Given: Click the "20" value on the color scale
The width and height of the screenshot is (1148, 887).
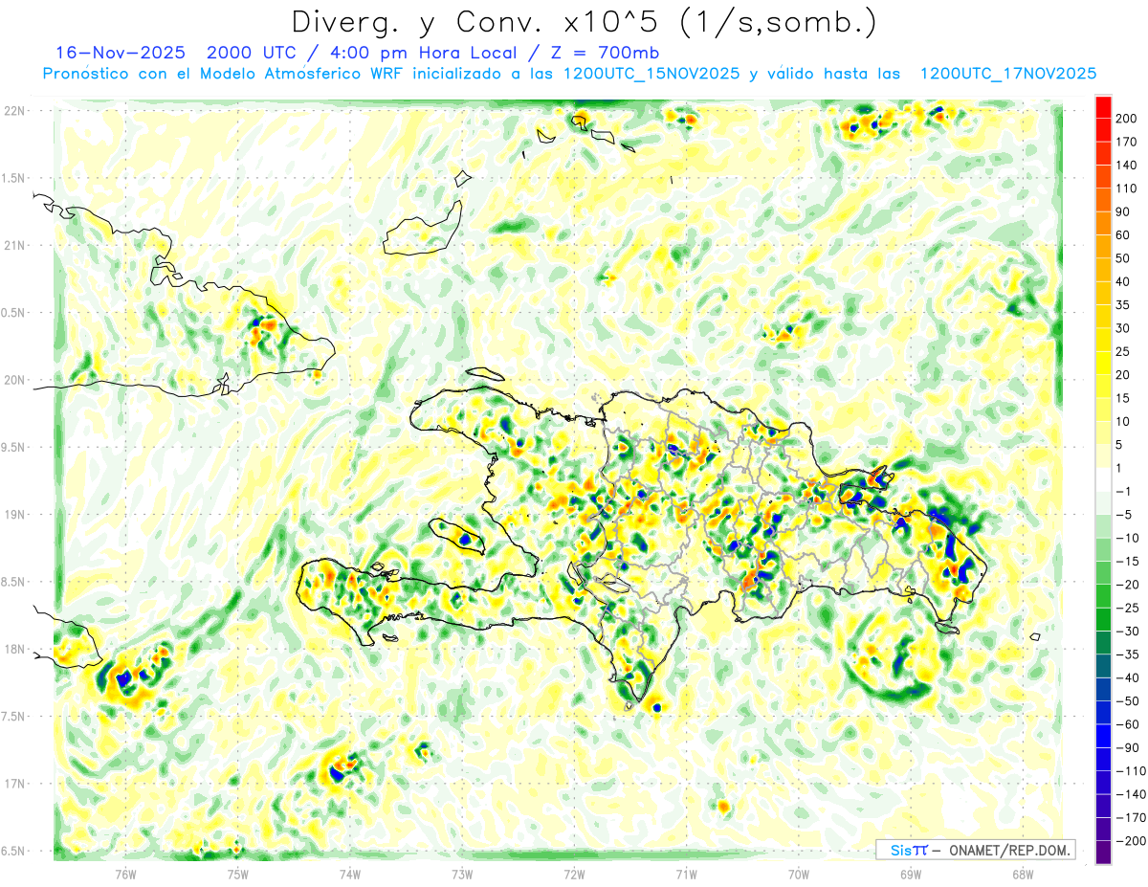Looking at the screenshot, I should (1124, 374).
